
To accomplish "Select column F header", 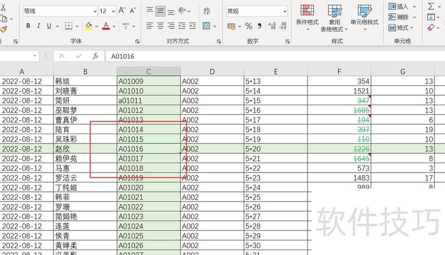I will [339, 72].
